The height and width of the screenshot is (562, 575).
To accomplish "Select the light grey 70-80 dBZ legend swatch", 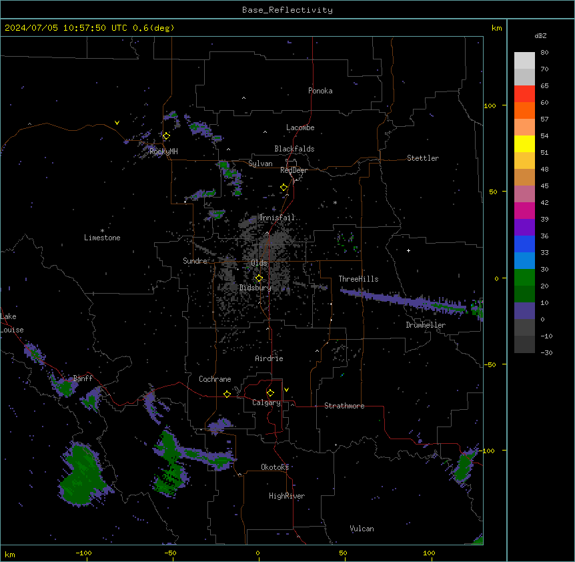I will pos(524,61).
